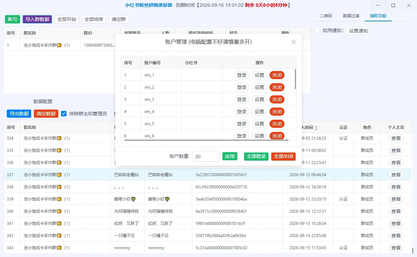
Task: Click 导入群数据 button
Action: [37, 19]
